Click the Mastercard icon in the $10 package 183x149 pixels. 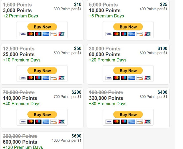[x=31, y=34]
